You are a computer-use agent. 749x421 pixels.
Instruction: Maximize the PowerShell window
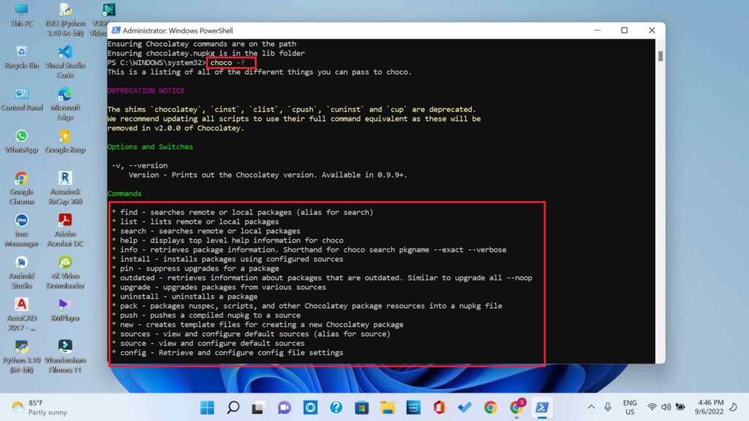click(x=625, y=30)
